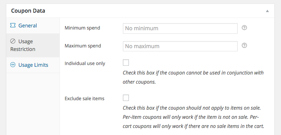Viewport: 281px width, 135px height.
Task: Click the Coupon Data panel title
Action: pyautogui.click(x=28, y=11)
